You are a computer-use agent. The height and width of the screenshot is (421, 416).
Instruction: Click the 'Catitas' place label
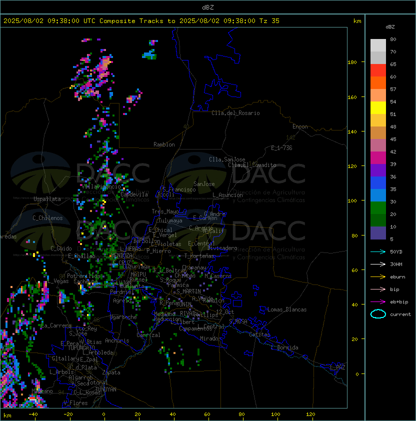pos(259,334)
